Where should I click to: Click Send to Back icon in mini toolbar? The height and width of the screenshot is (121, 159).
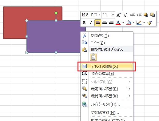[x=153, y=15]
